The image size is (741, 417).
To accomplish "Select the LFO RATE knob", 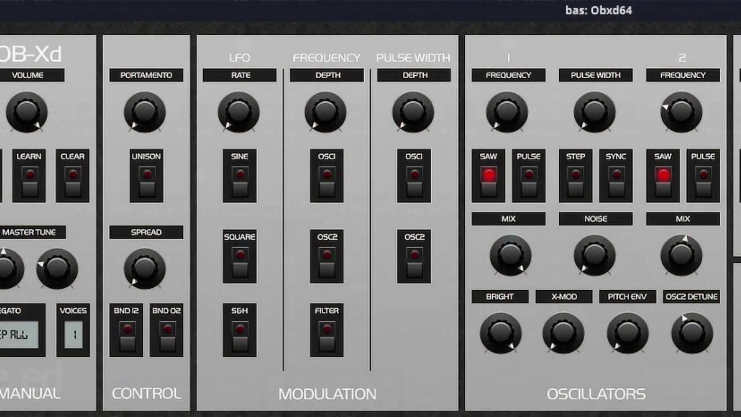I will (239, 112).
